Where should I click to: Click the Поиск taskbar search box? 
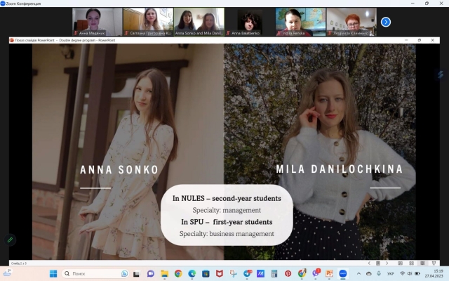95,273
